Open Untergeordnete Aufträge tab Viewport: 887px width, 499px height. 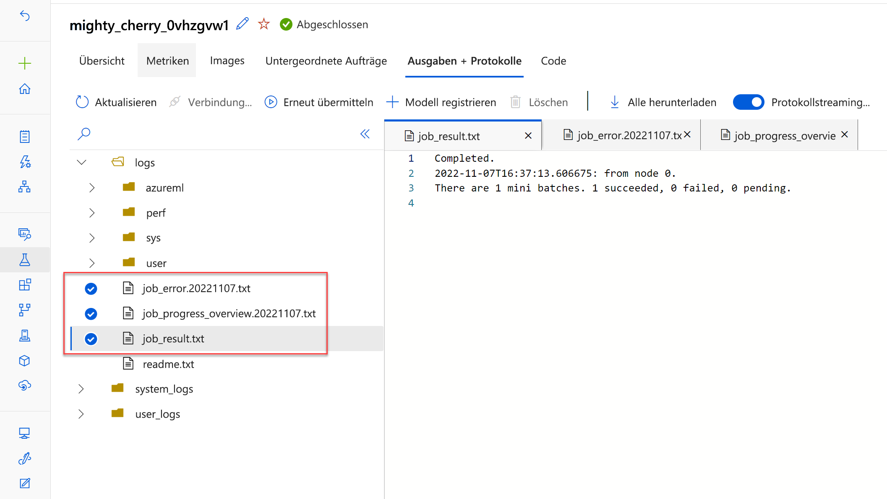326,61
